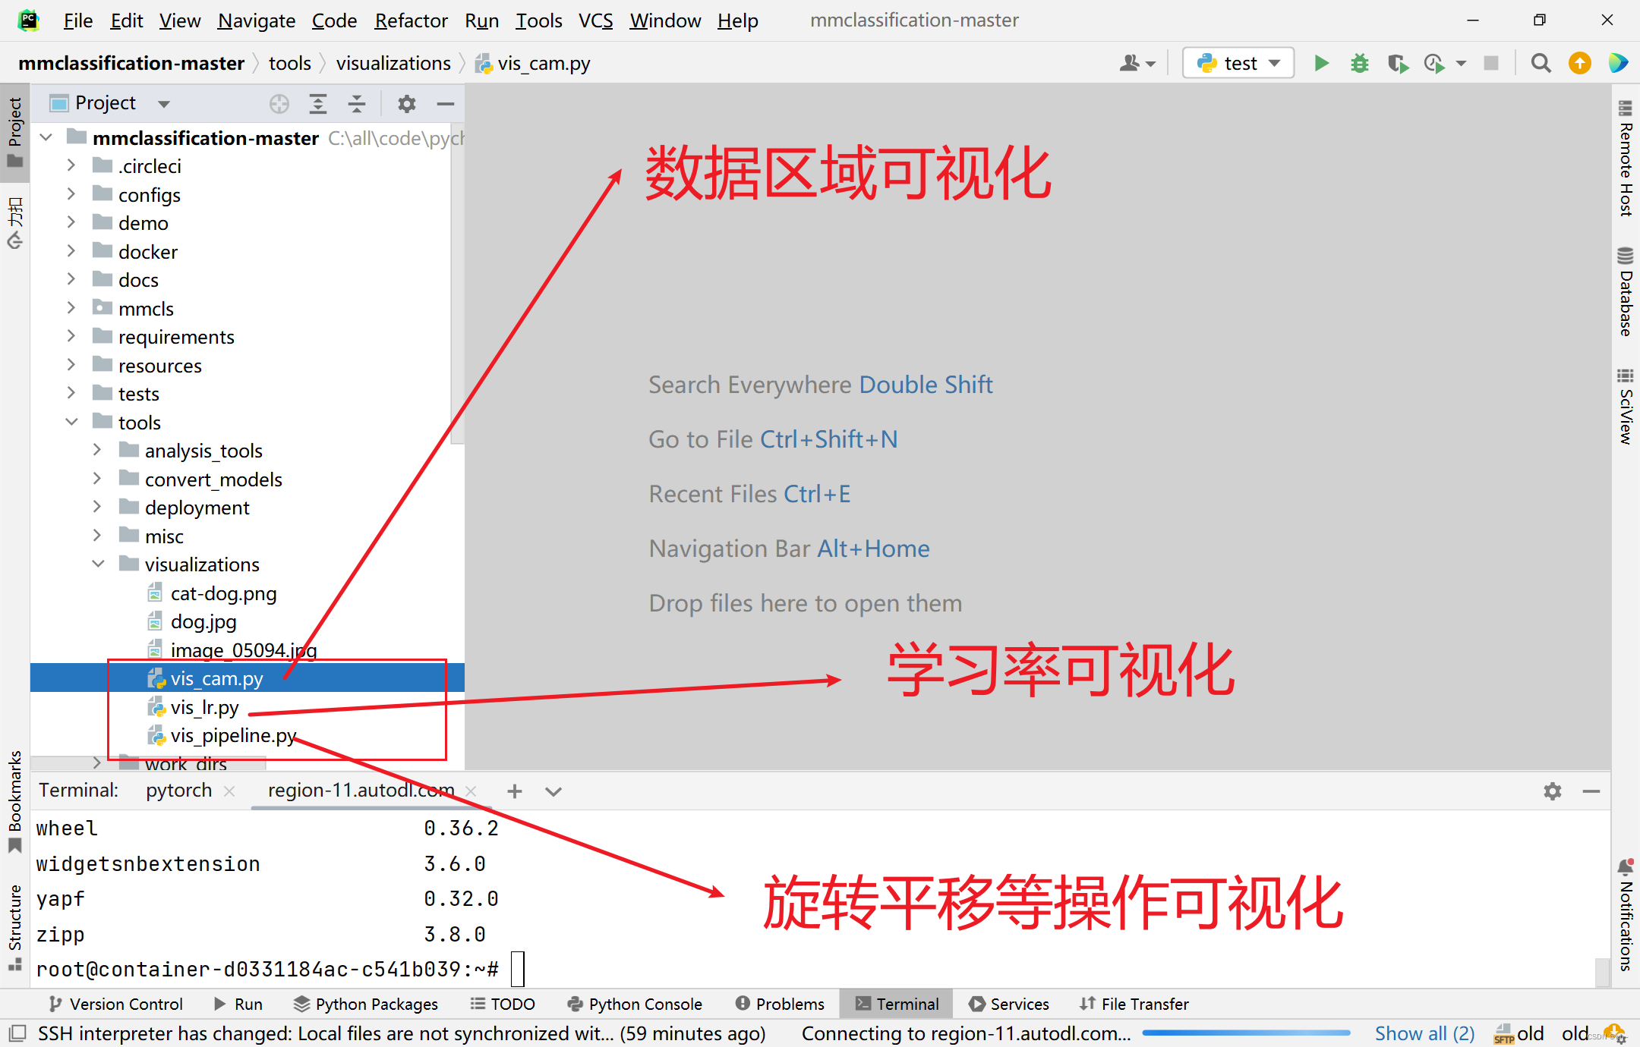This screenshot has height=1047, width=1640.
Task: Open terminal panel gear settings
Action: pyautogui.click(x=1553, y=791)
